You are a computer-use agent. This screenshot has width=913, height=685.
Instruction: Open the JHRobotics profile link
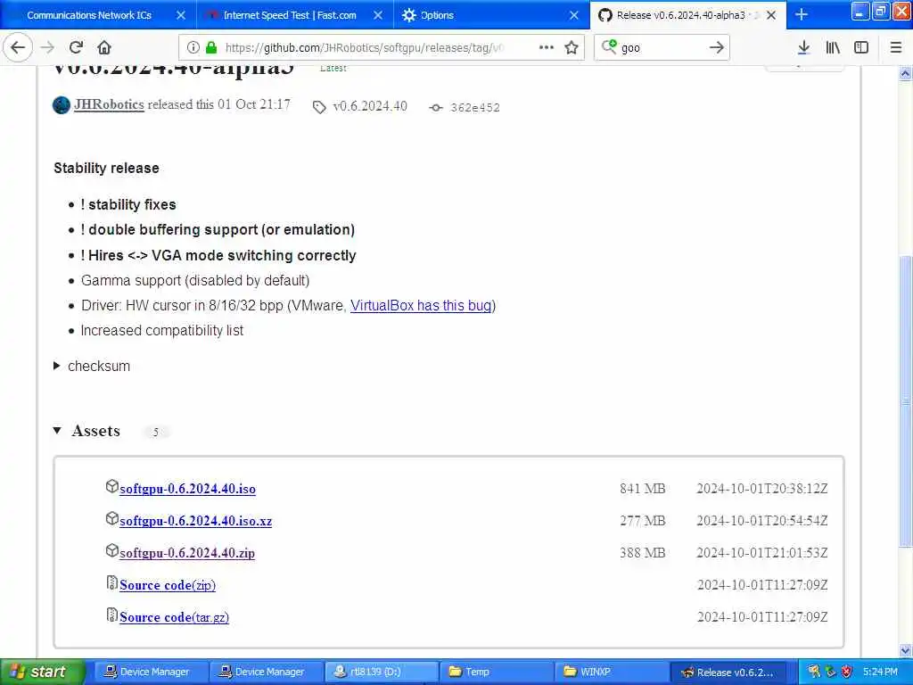109,104
